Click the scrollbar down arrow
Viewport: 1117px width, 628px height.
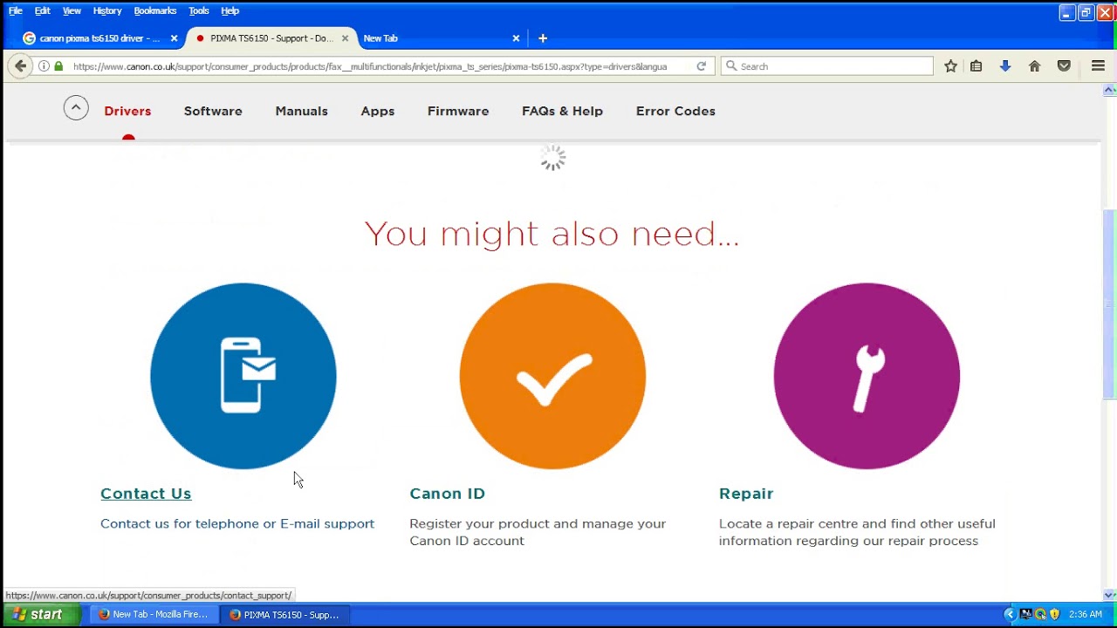(x=1110, y=595)
